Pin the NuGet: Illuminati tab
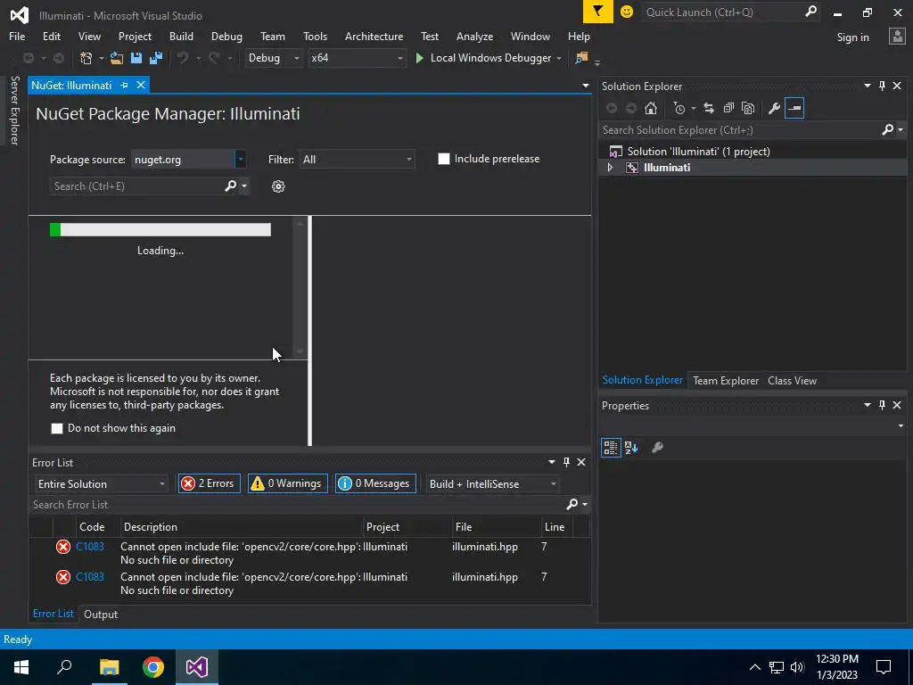 pos(124,85)
